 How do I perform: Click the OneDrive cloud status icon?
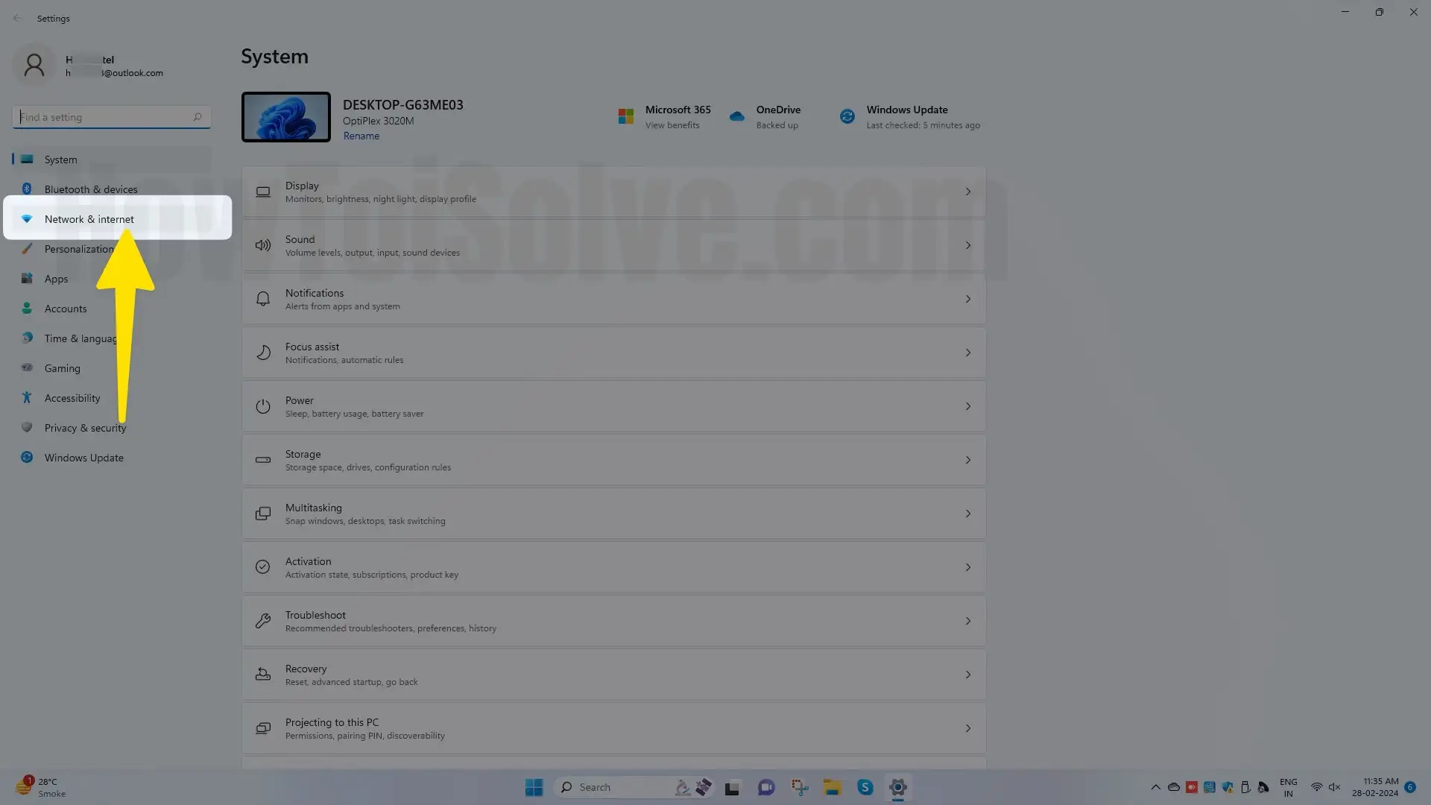click(736, 116)
